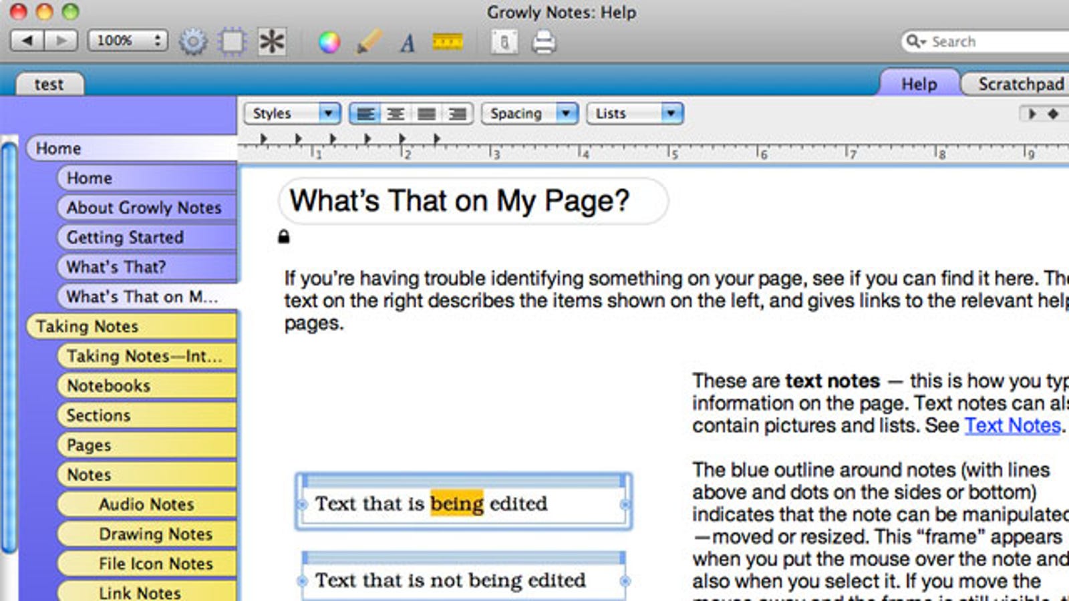Open the Audio Notes subpage

click(x=147, y=505)
